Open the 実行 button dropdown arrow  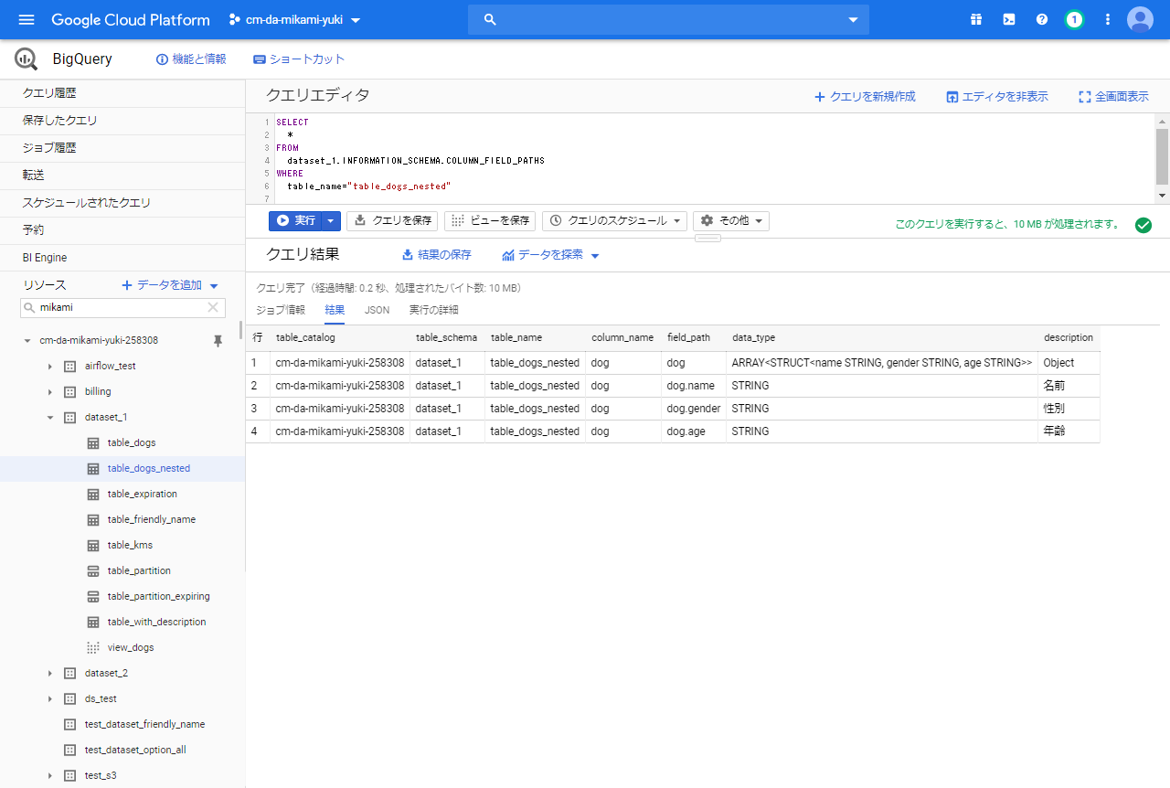[x=330, y=220]
